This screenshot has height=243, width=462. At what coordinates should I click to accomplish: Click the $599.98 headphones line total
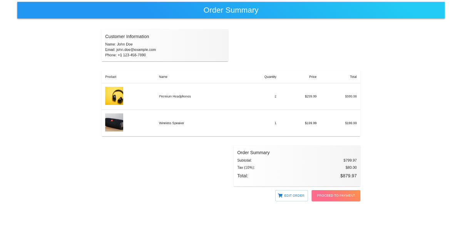(350, 96)
